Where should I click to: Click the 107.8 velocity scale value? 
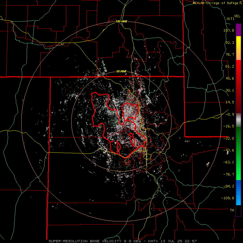(x=229, y=30)
